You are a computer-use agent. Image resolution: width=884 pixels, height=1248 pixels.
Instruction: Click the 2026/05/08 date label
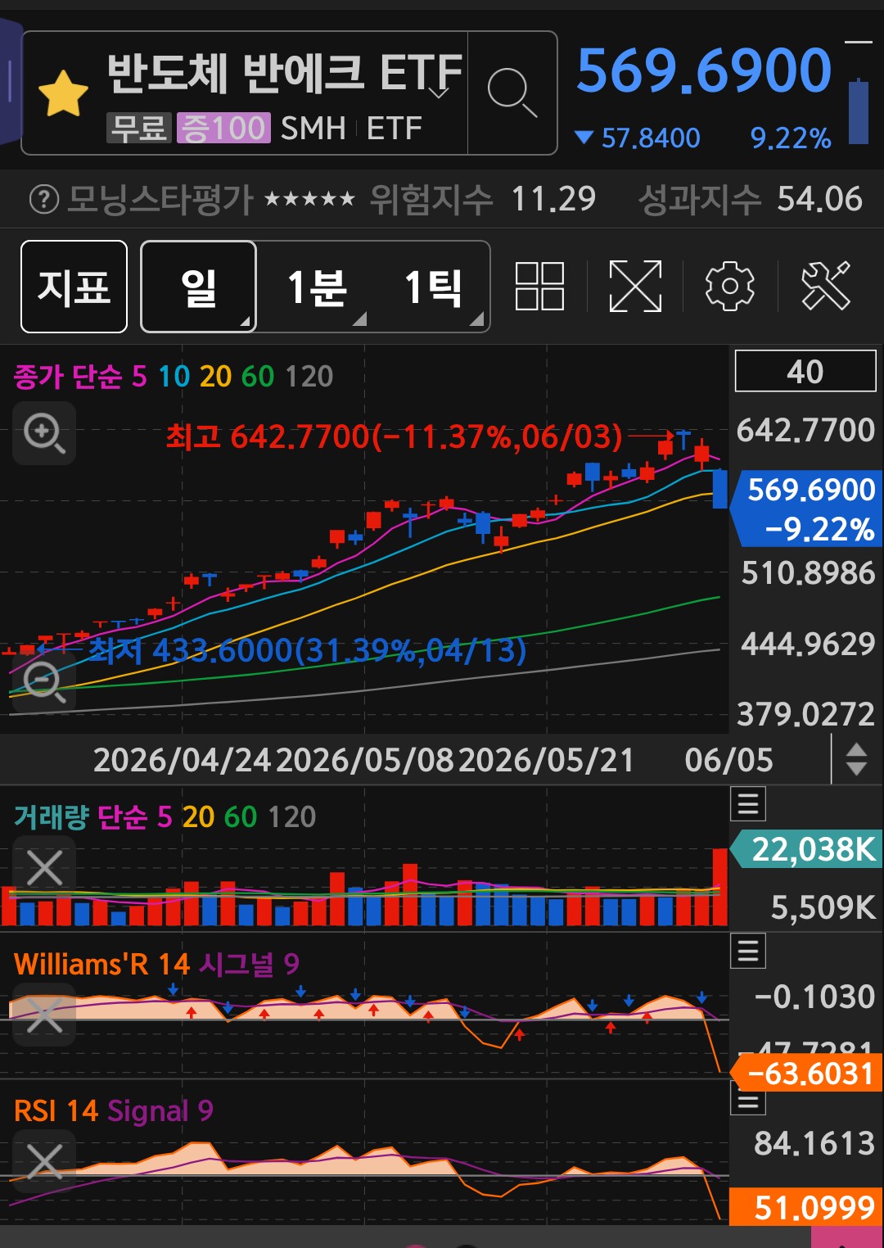click(365, 760)
